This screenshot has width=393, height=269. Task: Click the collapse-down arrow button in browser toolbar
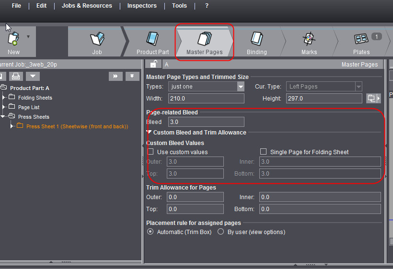(x=132, y=76)
